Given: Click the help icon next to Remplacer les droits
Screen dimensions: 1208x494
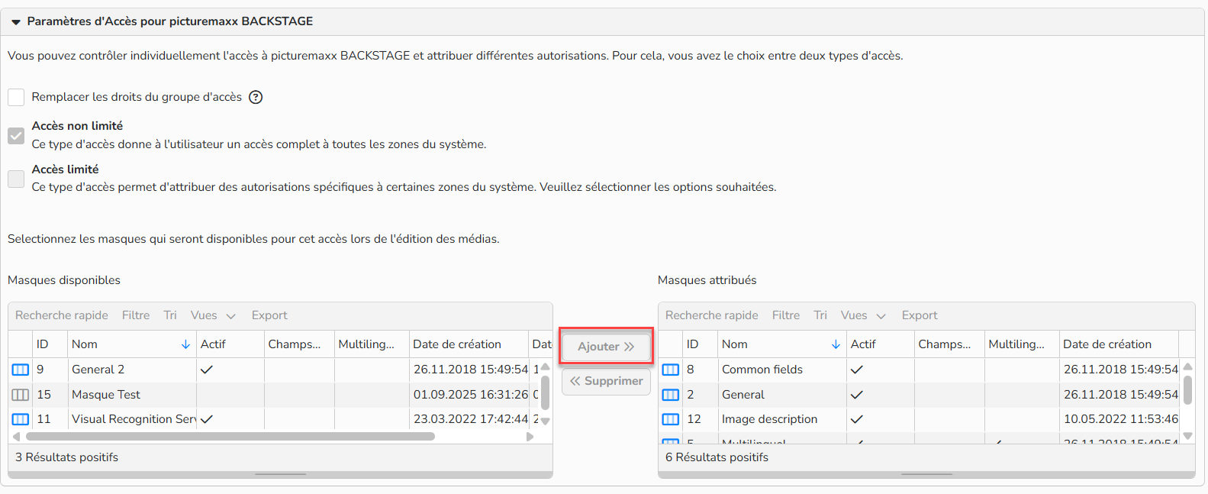Looking at the screenshot, I should coord(256,97).
